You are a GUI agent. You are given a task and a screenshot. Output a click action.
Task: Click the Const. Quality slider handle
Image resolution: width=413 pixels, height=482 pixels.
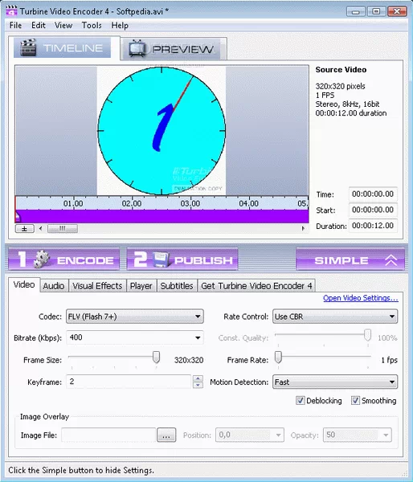point(367,335)
